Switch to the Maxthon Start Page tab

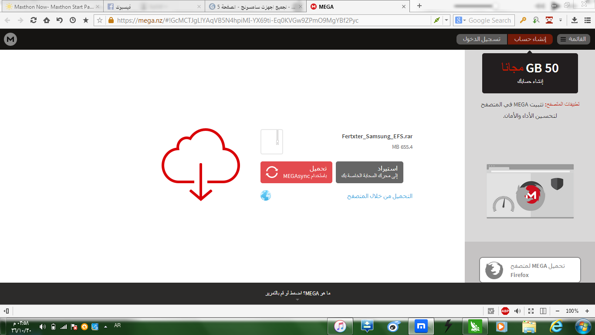[52, 7]
